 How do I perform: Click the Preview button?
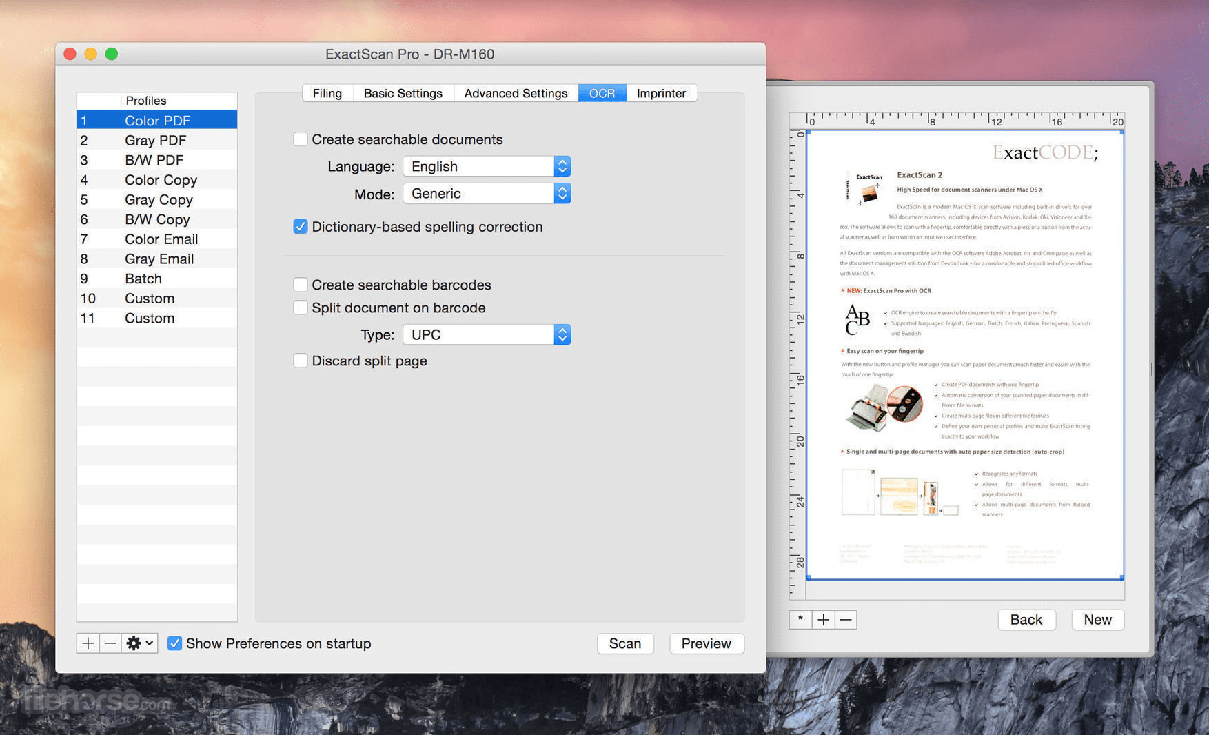tap(707, 643)
